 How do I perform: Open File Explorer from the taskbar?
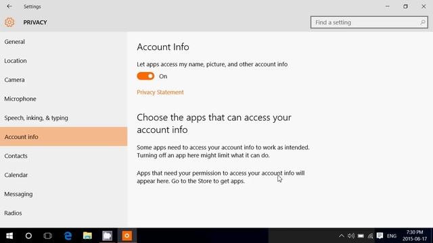[x=87, y=236]
